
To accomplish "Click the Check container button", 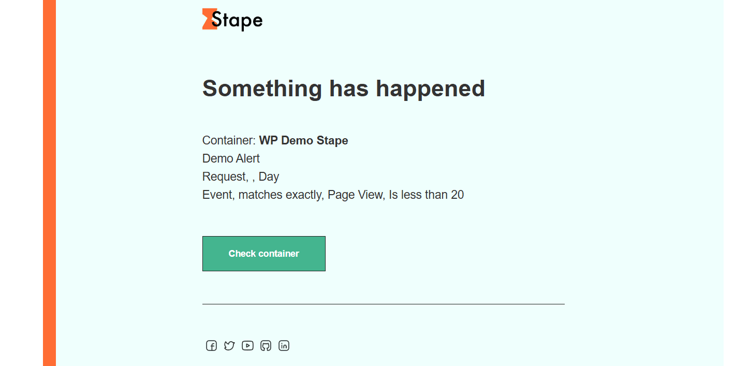I will click(x=264, y=254).
